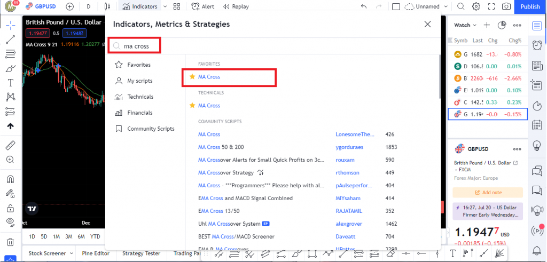Toggle hide all drawings eye icon

[x=10, y=221]
